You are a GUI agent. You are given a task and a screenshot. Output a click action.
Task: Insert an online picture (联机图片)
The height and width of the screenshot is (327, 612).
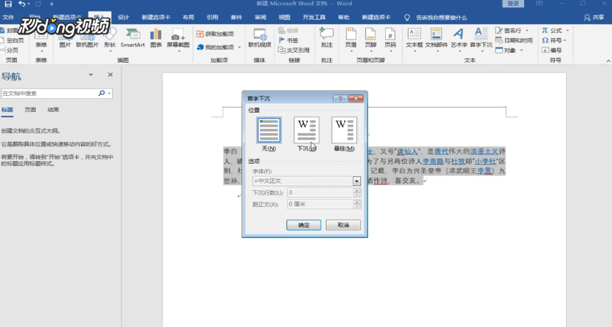87,38
